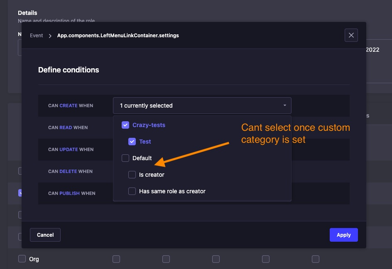Select the CAN CREATE WHEN row
This screenshot has width=392, height=269.
tap(71, 106)
